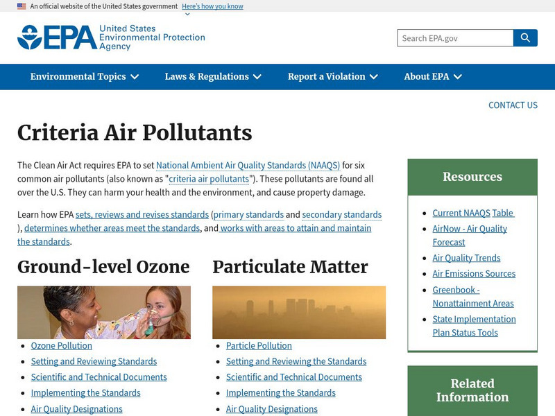Open the secondary standards link
The height and width of the screenshot is (416, 555).
[341, 214]
